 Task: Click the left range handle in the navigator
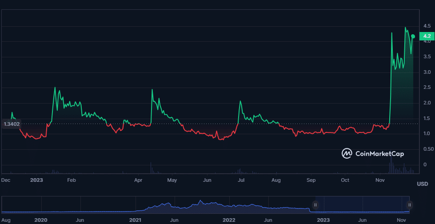tap(315, 205)
